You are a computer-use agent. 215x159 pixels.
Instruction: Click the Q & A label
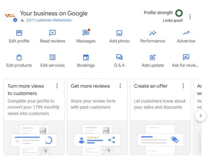[119, 65]
